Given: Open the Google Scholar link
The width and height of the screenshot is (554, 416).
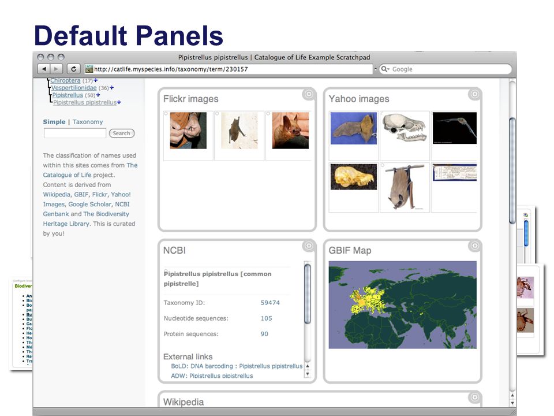Looking at the screenshot, I should [90, 204].
